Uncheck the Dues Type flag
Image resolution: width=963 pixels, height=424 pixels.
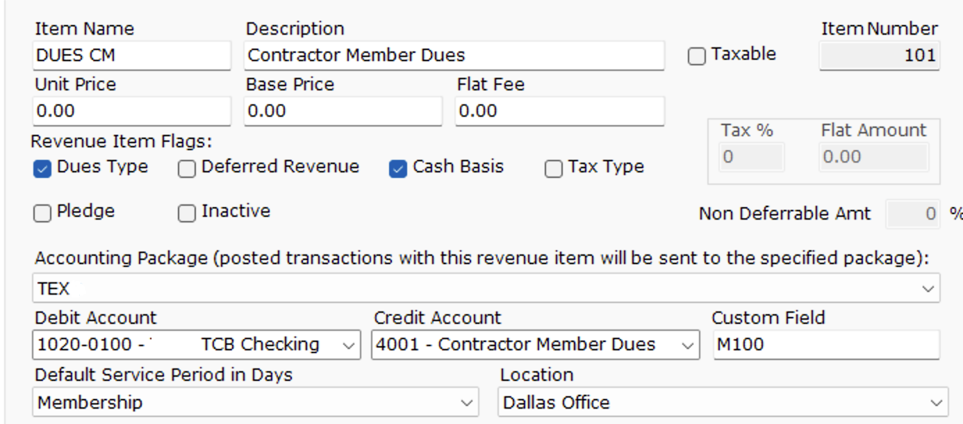point(42,170)
